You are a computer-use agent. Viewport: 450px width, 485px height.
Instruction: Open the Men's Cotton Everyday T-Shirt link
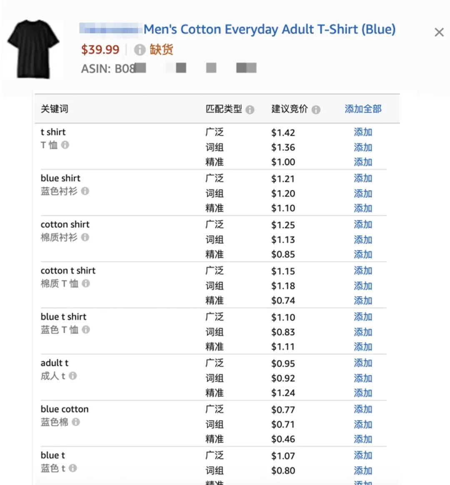pyautogui.click(x=270, y=30)
